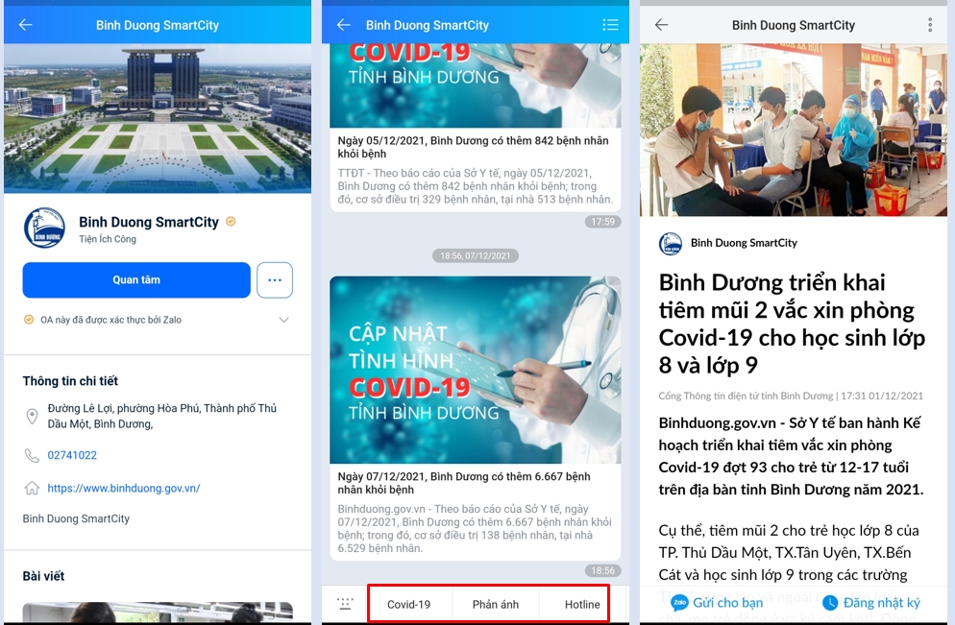Tap Binh Duong SmartCity author name in article

click(x=744, y=243)
